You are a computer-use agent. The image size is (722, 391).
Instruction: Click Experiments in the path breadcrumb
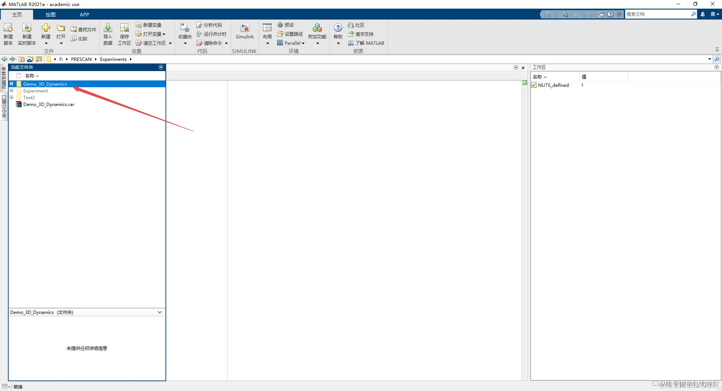pyautogui.click(x=113, y=59)
